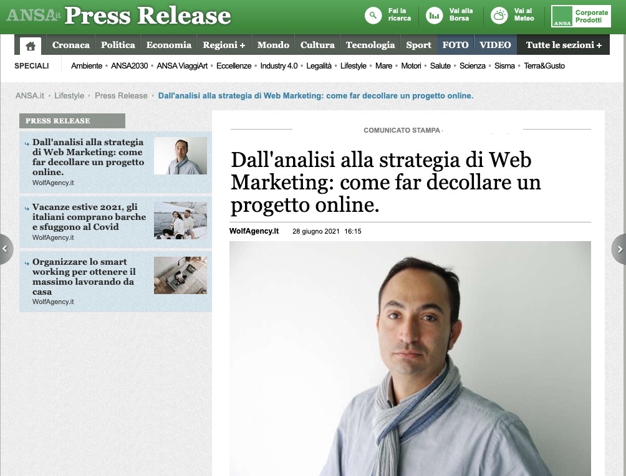Click the main article portrait photo
The image size is (626, 476).
(410, 358)
